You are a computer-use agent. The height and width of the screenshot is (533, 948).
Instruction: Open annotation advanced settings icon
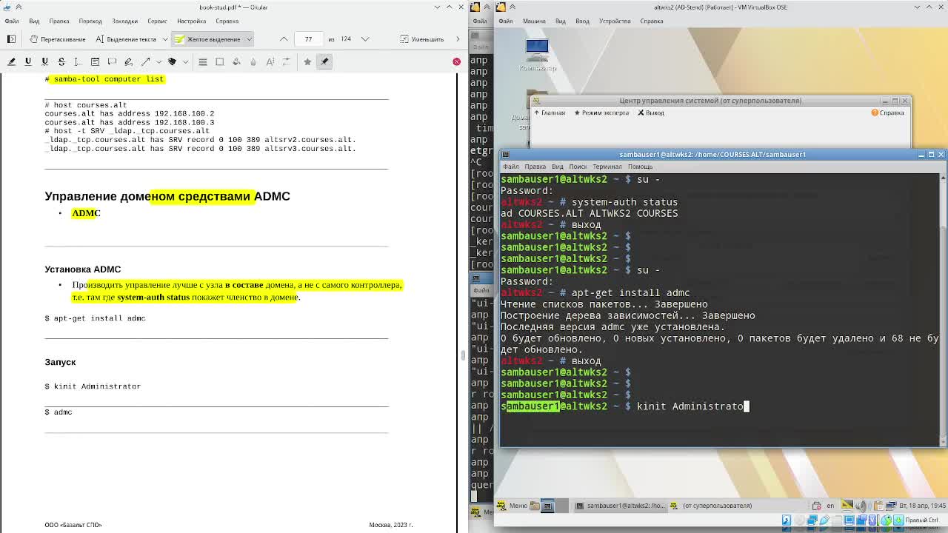click(287, 61)
